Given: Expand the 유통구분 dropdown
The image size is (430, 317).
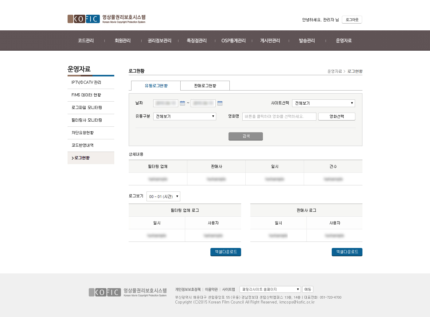Looking at the screenshot, I should (x=185, y=117).
